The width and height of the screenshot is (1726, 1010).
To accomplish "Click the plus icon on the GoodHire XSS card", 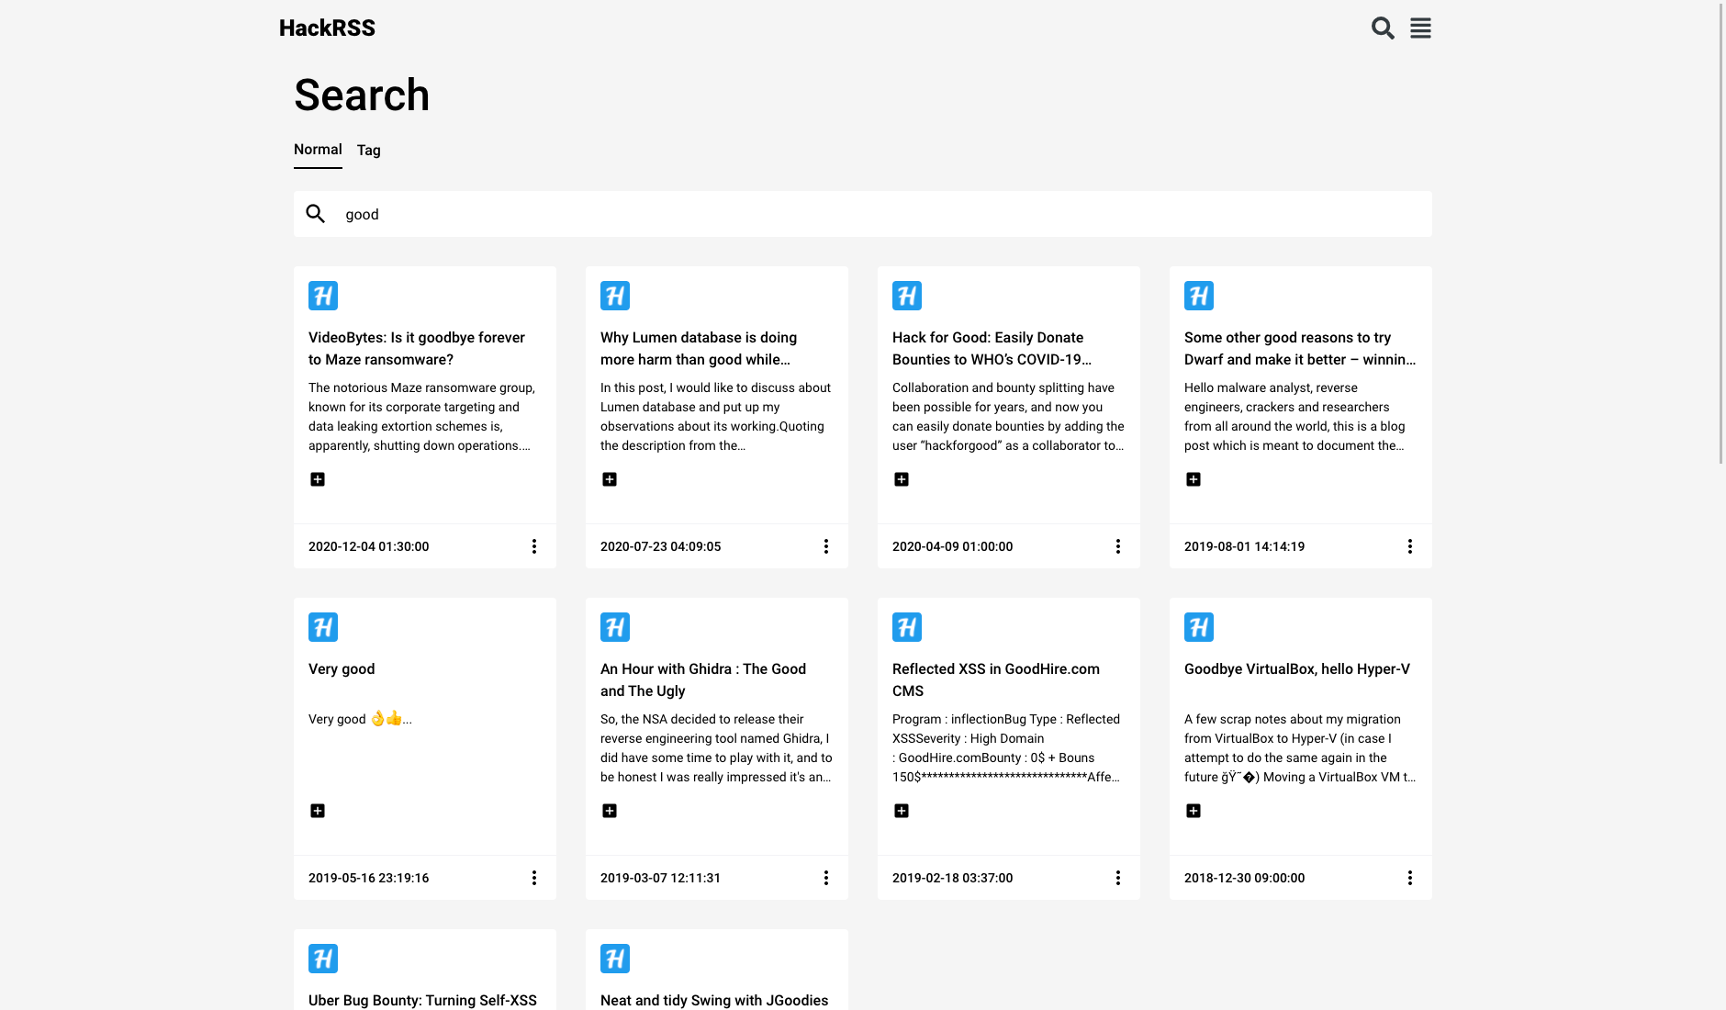I will 902,811.
